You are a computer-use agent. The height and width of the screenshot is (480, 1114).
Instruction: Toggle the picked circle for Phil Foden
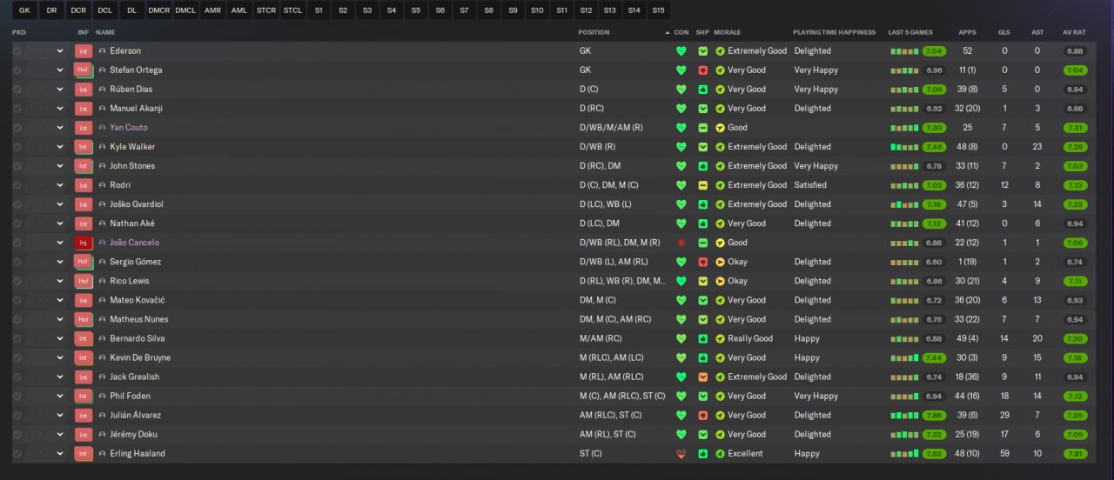click(x=17, y=397)
